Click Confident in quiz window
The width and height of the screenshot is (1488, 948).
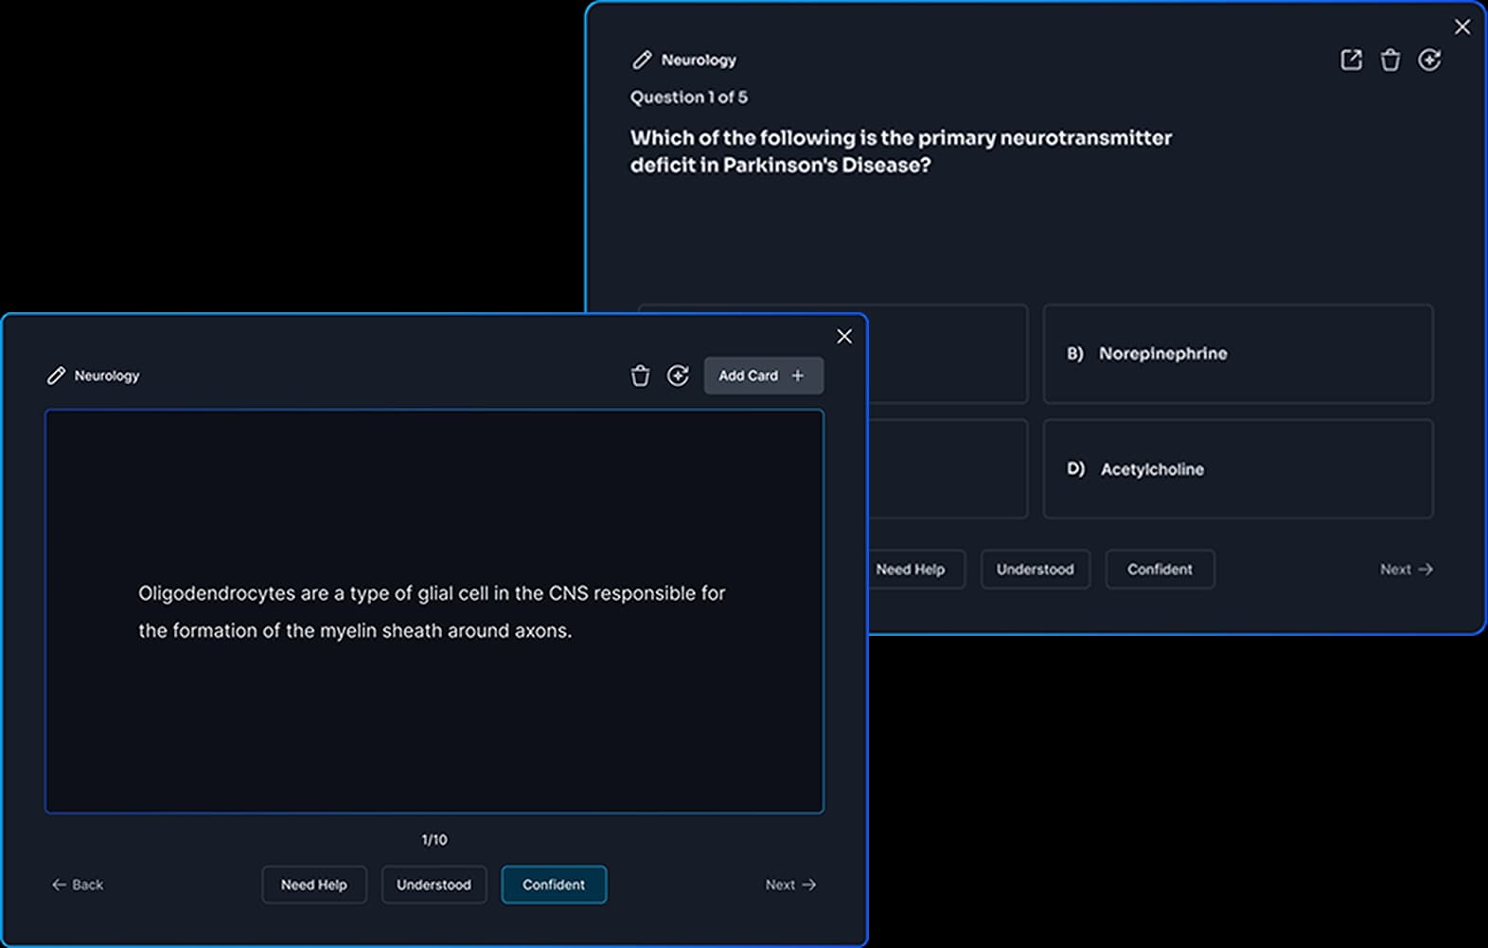click(x=1160, y=570)
